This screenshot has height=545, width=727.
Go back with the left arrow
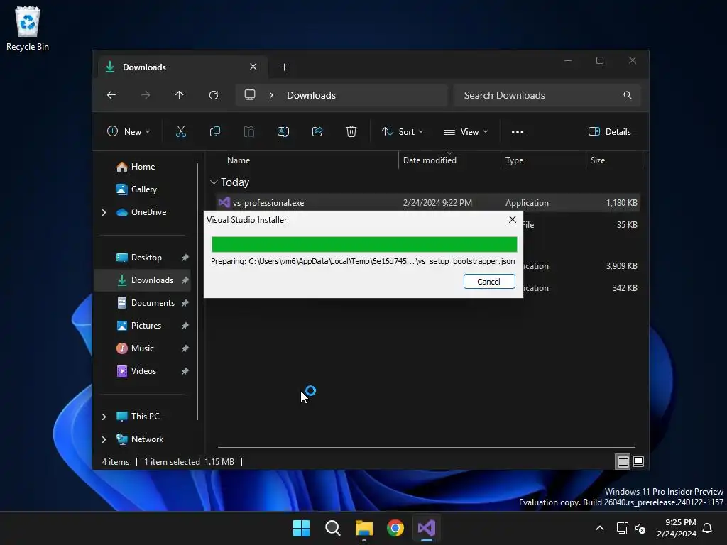(x=111, y=95)
